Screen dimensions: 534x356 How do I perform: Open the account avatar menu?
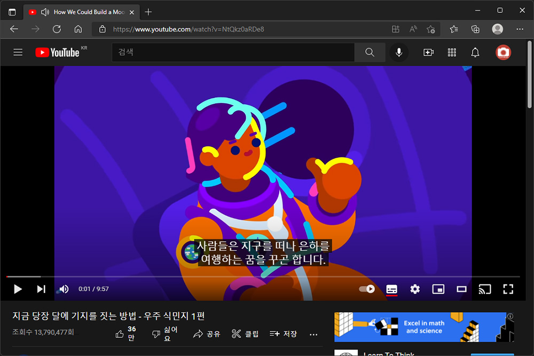pyautogui.click(x=503, y=52)
